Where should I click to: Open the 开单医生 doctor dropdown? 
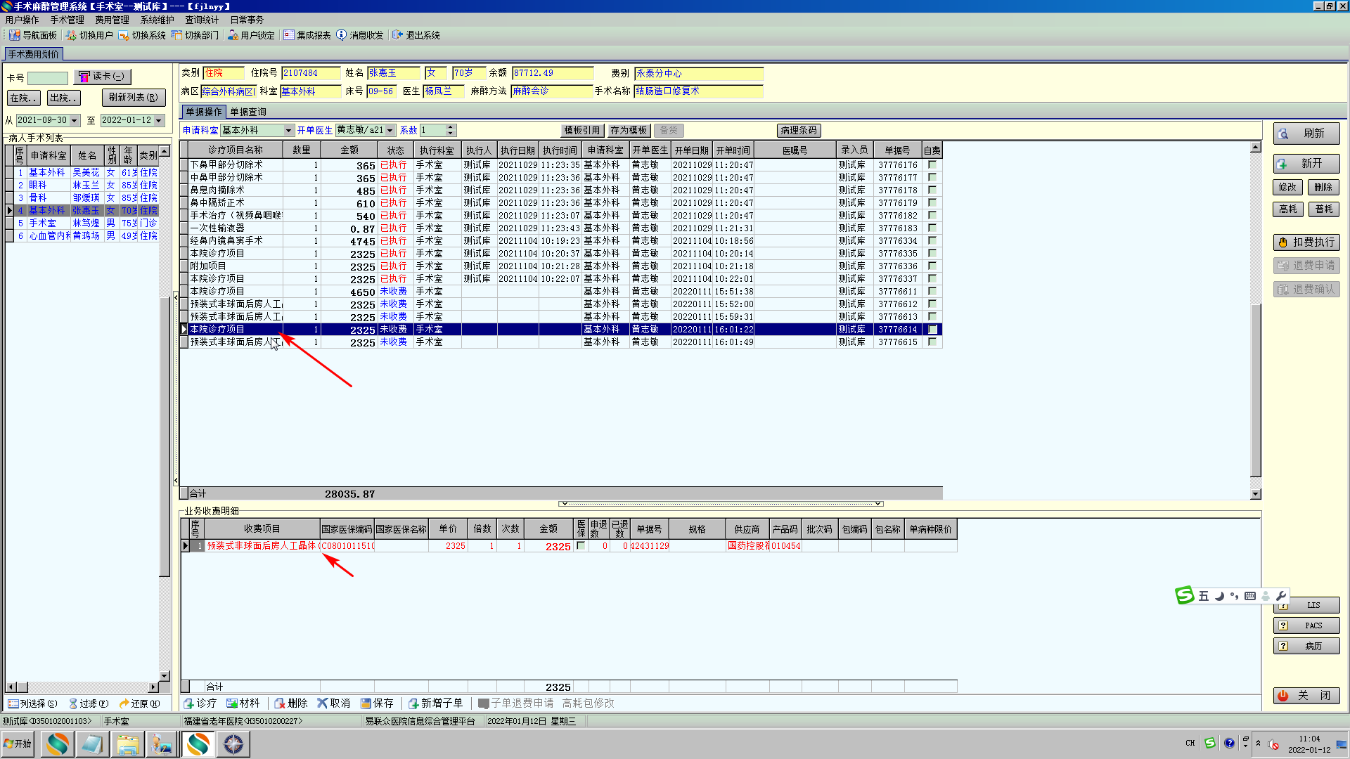(x=390, y=131)
